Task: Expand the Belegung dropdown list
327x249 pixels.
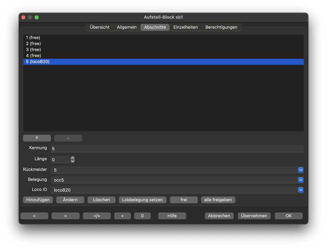Action: tap(300, 180)
